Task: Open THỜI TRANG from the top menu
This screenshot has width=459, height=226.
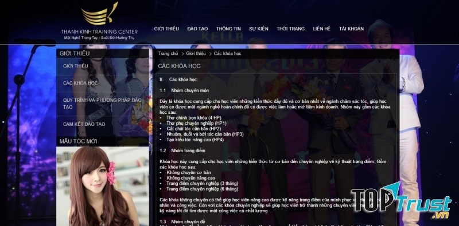Action: pyautogui.click(x=291, y=29)
